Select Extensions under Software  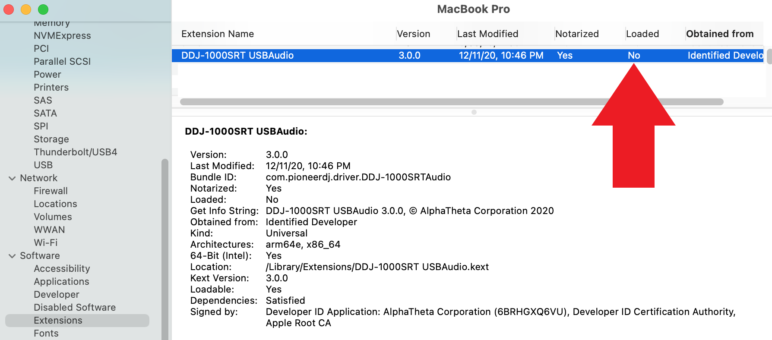(77, 321)
